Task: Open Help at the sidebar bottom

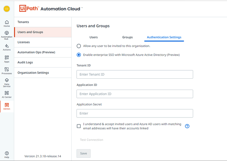Action: click(7, 155)
